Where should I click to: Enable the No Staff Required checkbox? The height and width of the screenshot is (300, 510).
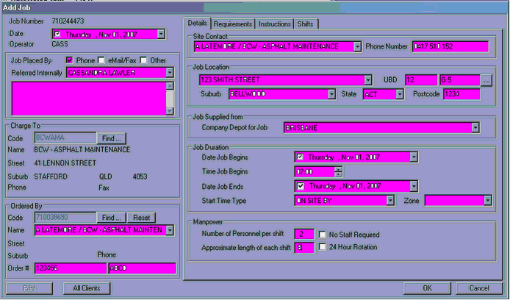pos(323,235)
